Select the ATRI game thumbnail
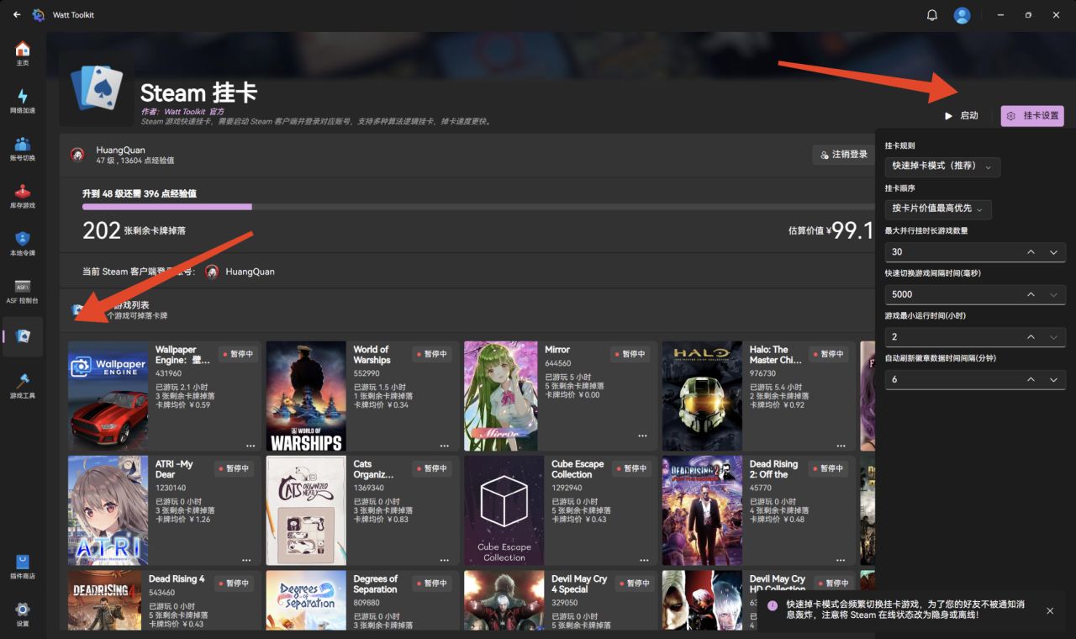Screen dimensions: 1076x639 point(108,510)
